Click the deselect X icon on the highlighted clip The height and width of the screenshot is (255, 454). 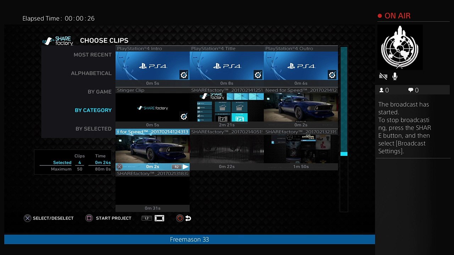coord(120,167)
